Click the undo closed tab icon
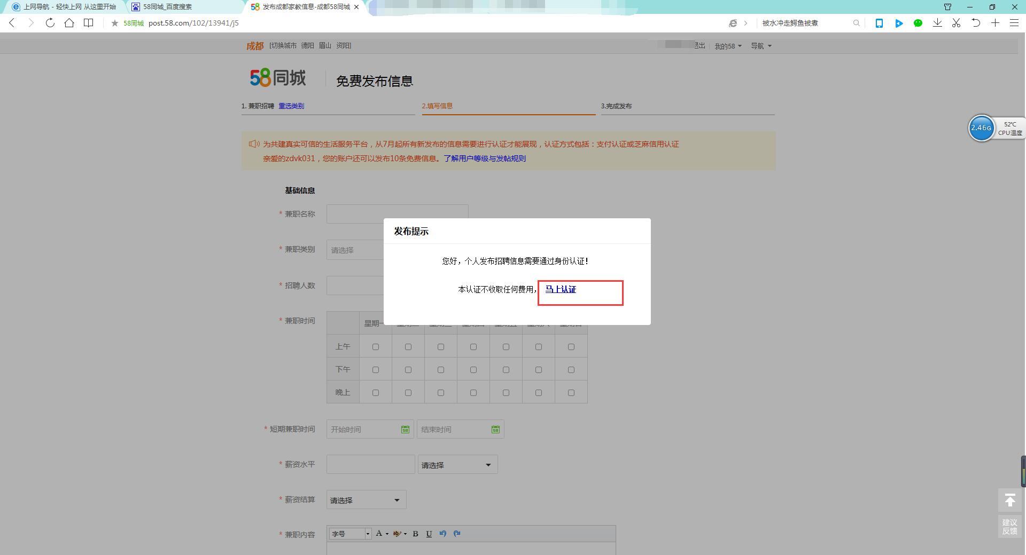Image resolution: width=1026 pixels, height=555 pixels. point(976,23)
